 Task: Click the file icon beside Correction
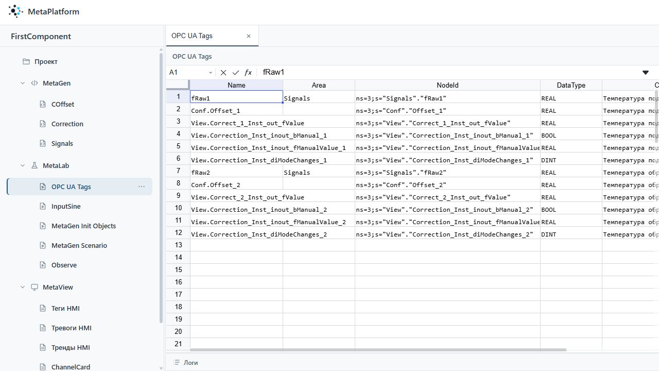tap(43, 124)
